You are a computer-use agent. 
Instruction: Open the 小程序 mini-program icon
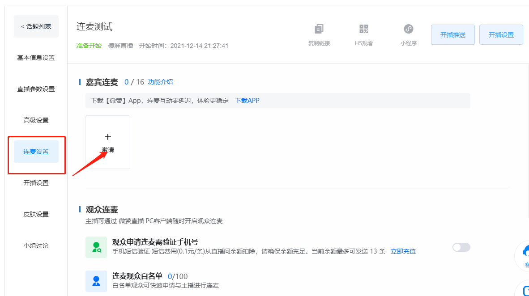(409, 29)
